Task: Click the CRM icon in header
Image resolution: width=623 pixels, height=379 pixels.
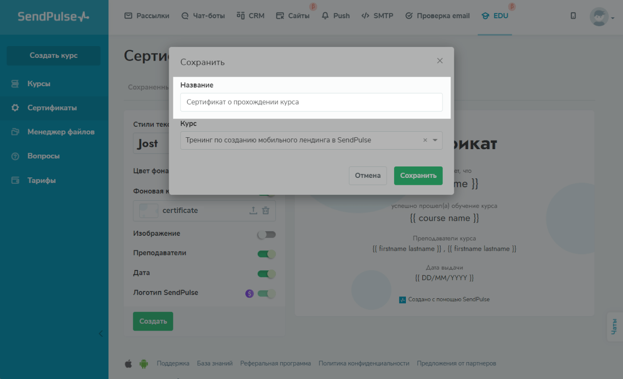Action: coord(241,16)
